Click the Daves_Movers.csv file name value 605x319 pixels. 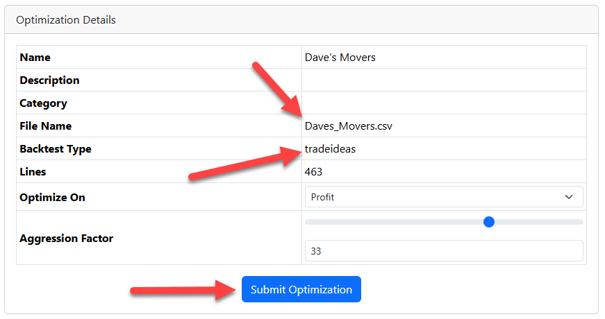349,126
